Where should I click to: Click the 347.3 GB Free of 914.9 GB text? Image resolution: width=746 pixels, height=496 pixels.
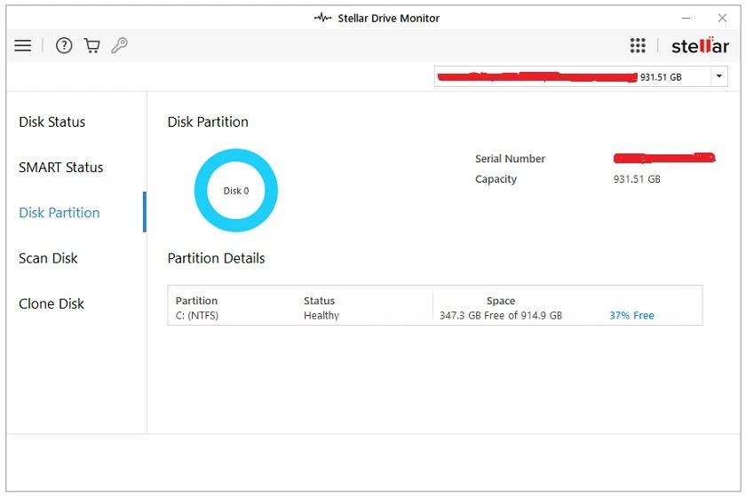(x=501, y=315)
